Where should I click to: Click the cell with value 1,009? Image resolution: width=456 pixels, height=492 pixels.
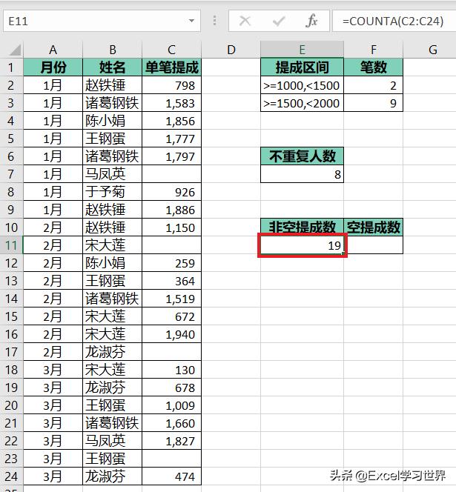[x=171, y=405]
